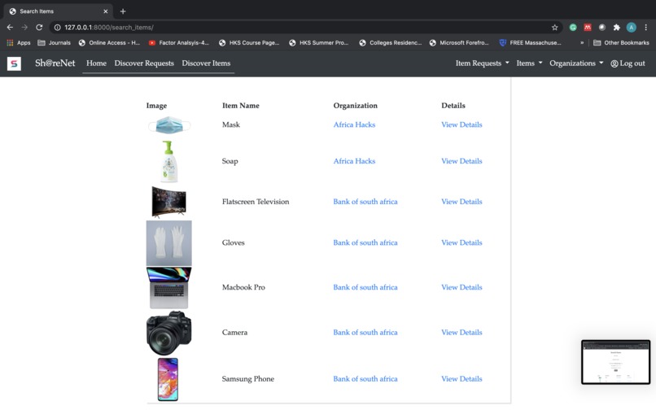View Details for Samsung Phone

pos(461,379)
